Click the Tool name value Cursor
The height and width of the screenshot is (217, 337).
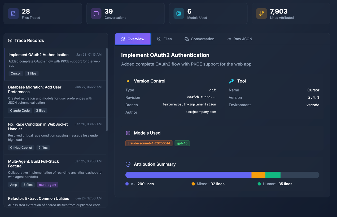click(313, 90)
